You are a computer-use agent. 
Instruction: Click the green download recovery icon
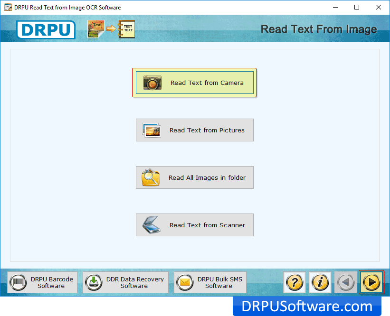(93, 283)
